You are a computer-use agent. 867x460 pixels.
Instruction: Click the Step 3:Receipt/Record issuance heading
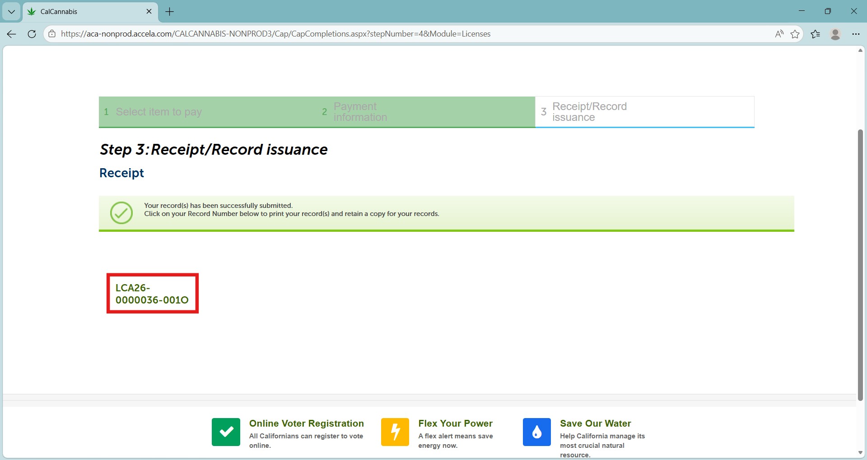(214, 150)
